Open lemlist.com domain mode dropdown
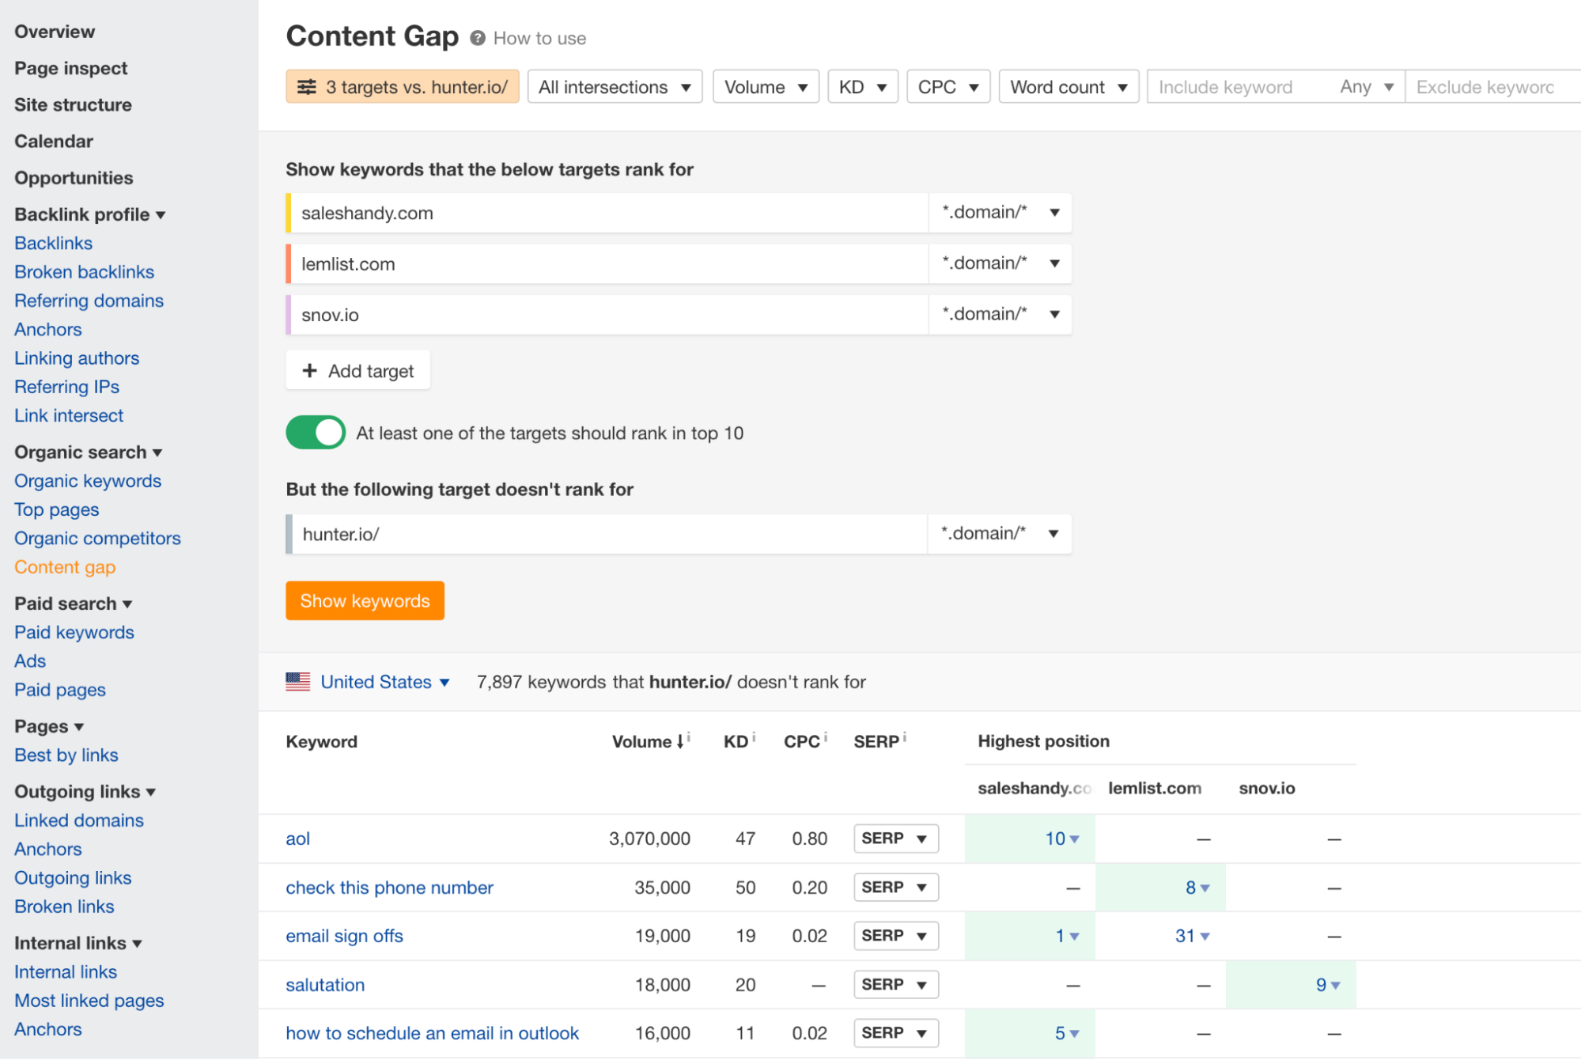The image size is (1581, 1060). pyautogui.click(x=1000, y=263)
